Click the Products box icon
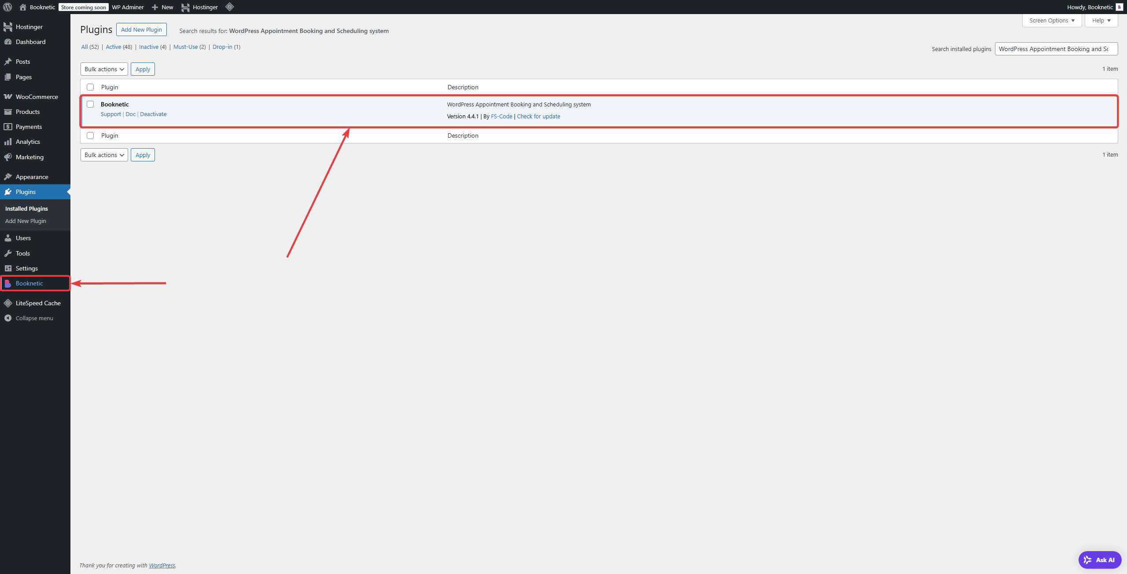The image size is (1127, 574). point(8,112)
